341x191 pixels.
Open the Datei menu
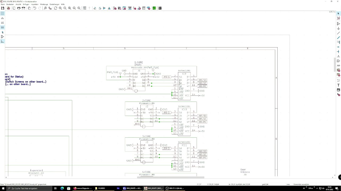3,5
